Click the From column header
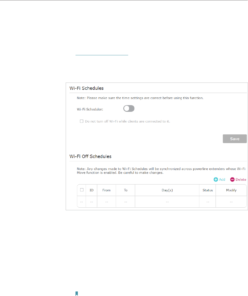 point(106,190)
